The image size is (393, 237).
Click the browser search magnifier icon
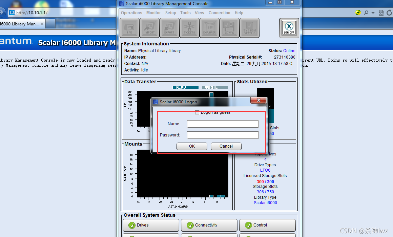[x=366, y=13]
